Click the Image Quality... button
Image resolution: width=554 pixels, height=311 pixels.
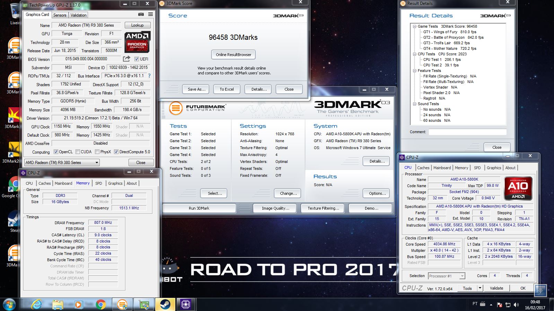point(275,208)
